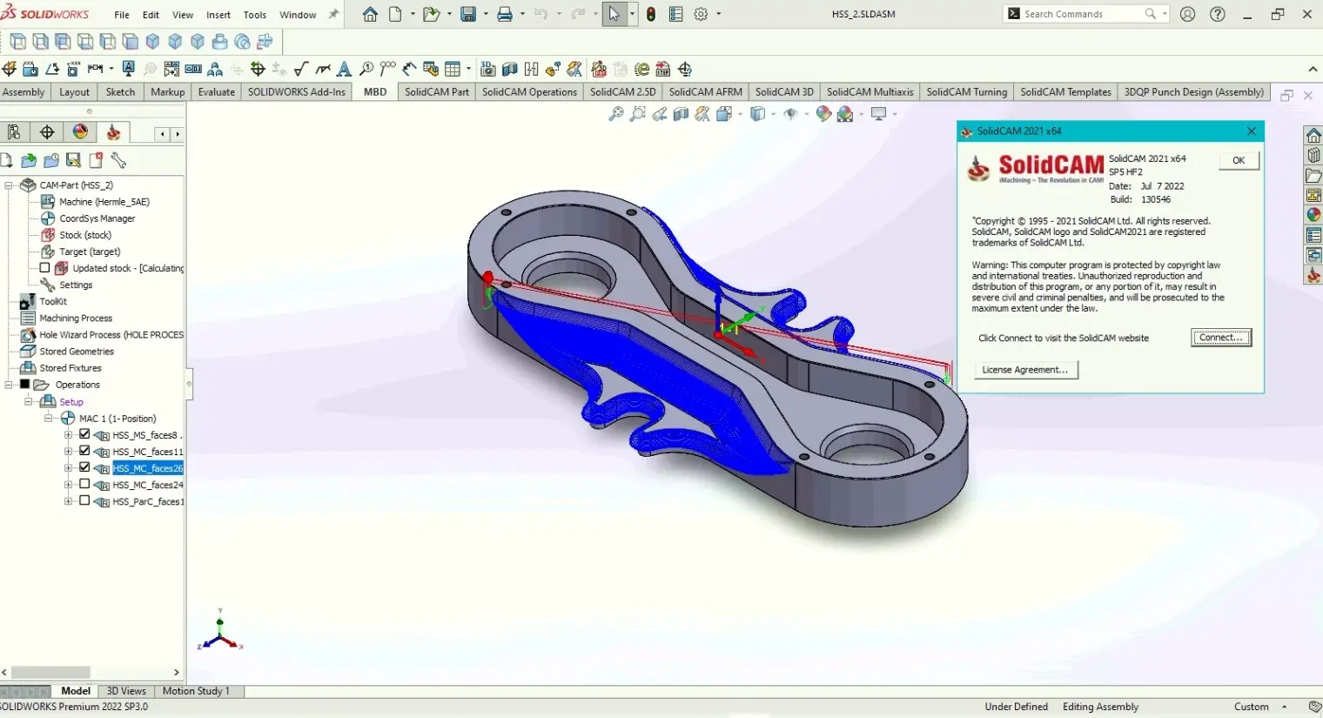Expand the HSS_MC_faces24 operation node
The height and width of the screenshot is (718, 1323).
click(x=69, y=484)
